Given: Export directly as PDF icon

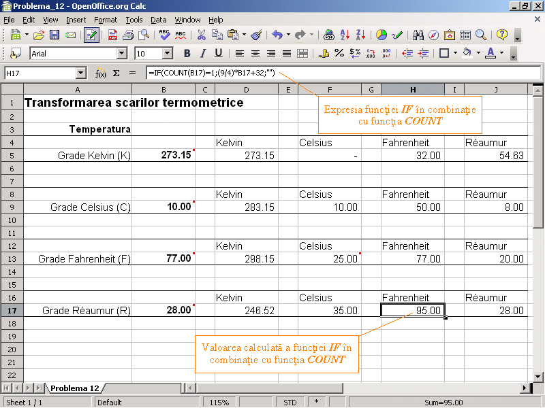Looking at the screenshot, I should pyautogui.click(x=112, y=35).
